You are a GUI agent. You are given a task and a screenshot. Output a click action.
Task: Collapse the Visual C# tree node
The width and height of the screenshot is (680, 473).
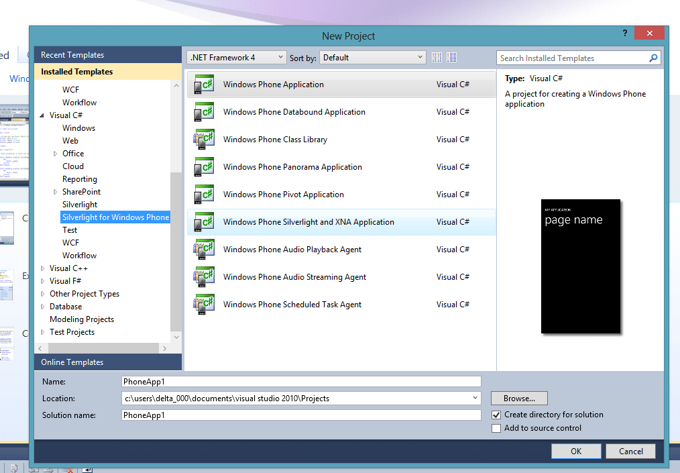click(42, 115)
